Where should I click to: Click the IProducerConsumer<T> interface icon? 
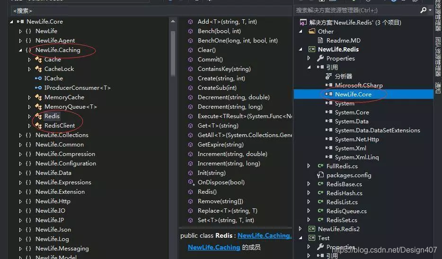[x=38, y=88]
